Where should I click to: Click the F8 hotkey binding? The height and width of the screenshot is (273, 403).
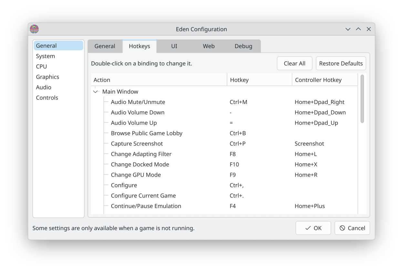(x=232, y=154)
